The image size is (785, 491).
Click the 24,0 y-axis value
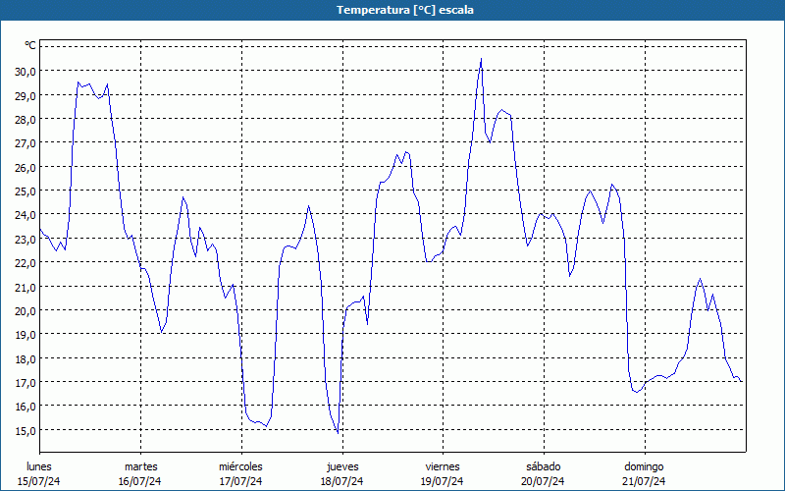coord(26,215)
